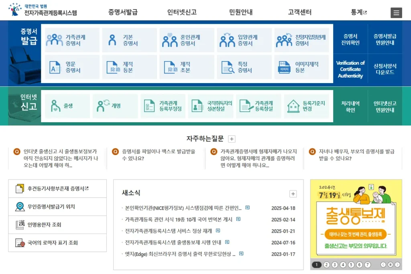Viewport: 411px width, 274px height.
Task: Open news 가족관계등록 관련 서식 번역본 게시
Action: [179, 219]
